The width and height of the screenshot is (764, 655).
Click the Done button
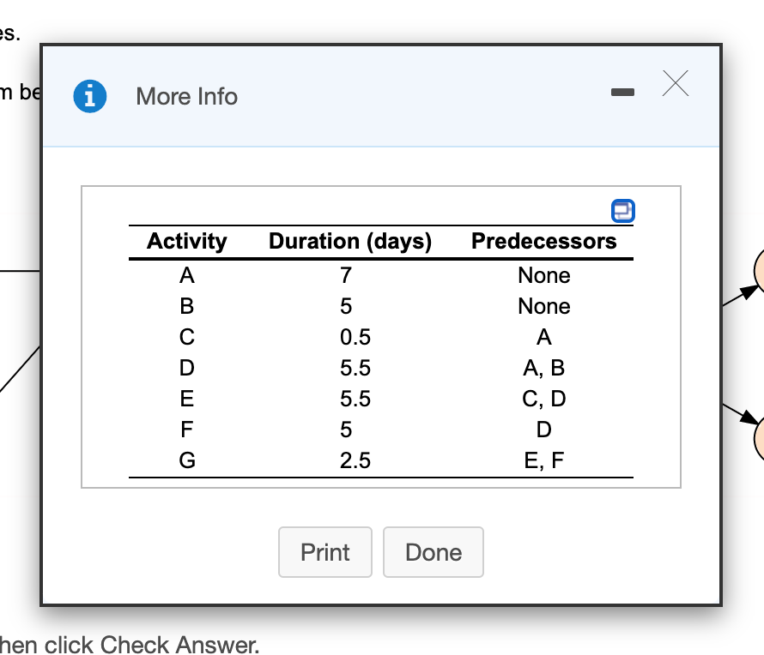[x=433, y=552]
